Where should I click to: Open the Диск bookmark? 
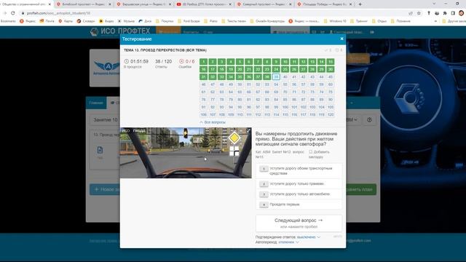[x=145, y=21]
